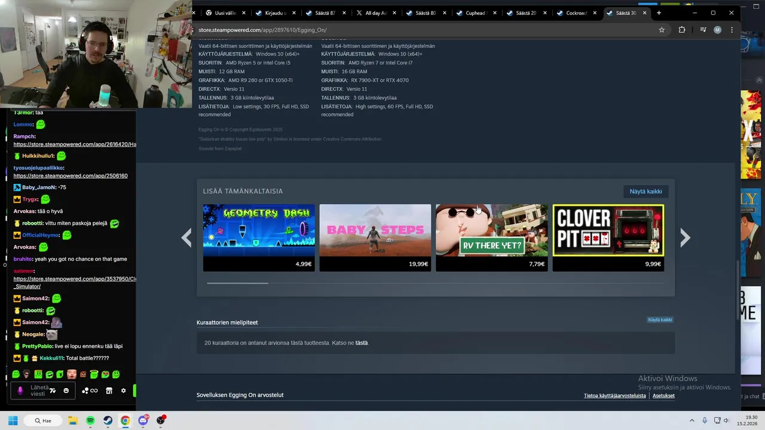Click the taskbar Hae search box
Image resolution: width=765 pixels, height=430 pixels.
pyautogui.click(x=44, y=420)
